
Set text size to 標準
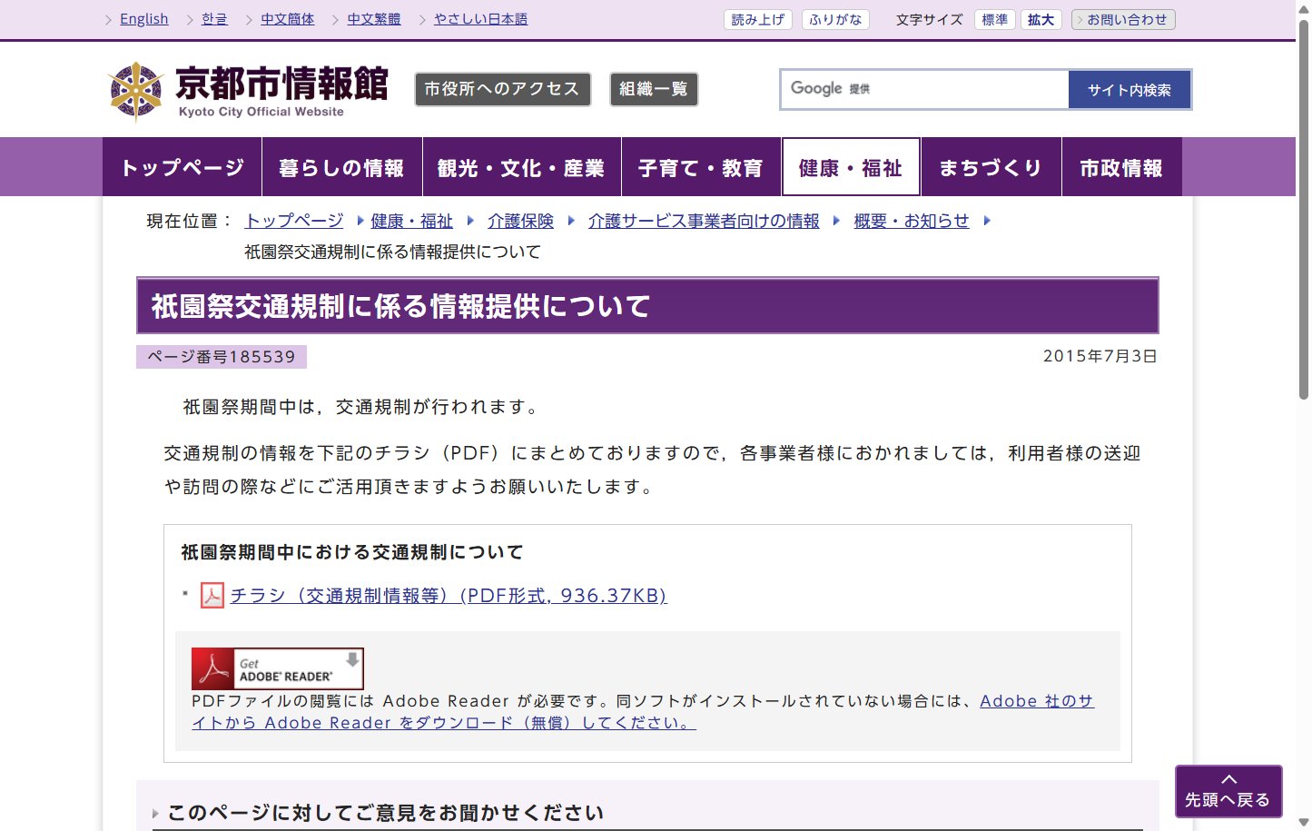click(x=994, y=20)
